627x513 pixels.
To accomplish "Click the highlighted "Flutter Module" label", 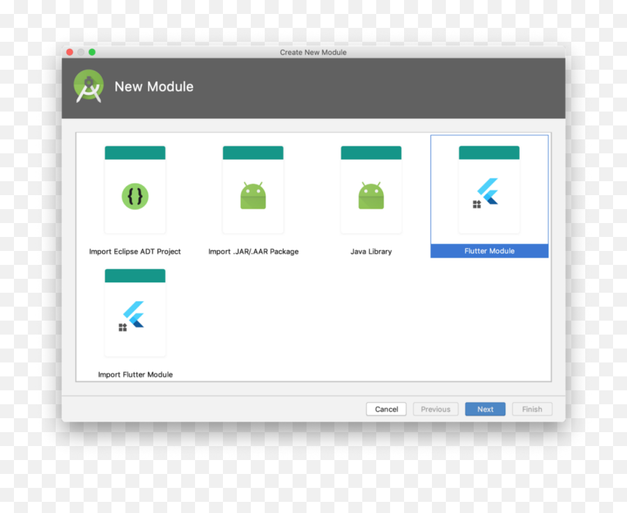I will [x=490, y=251].
